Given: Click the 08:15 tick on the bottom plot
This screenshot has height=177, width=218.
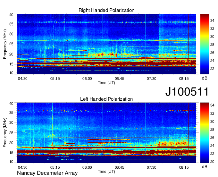Looking at the screenshot, I should click(184, 167).
